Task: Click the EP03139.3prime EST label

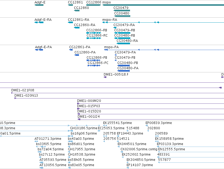Action: (x=170, y=144)
